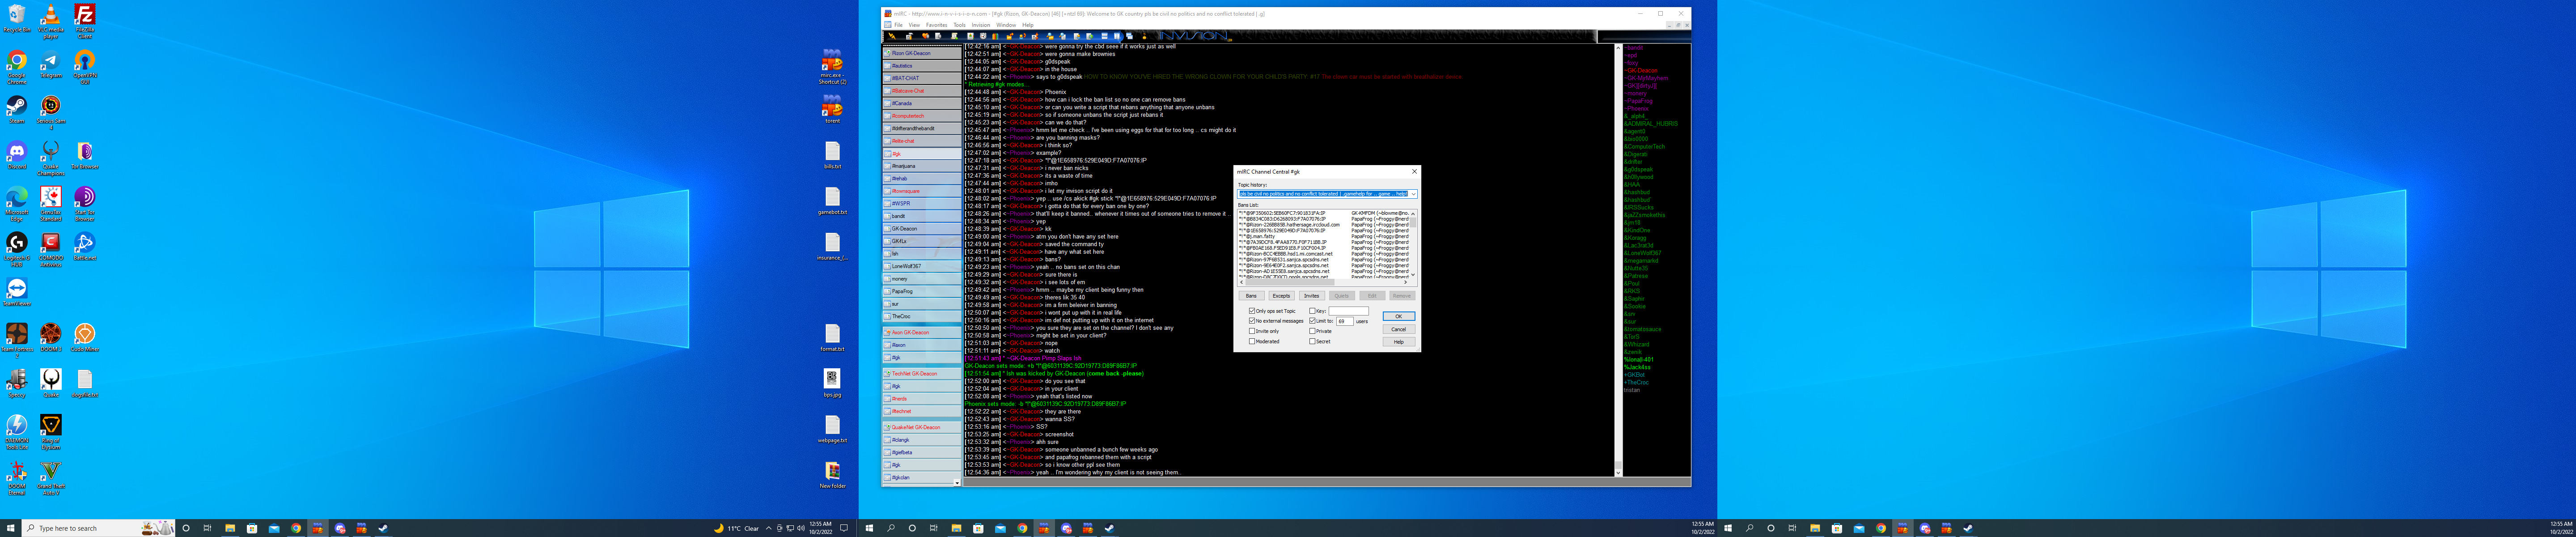Toggle No external messages checkbox
2576x537 pixels.
coord(1252,321)
